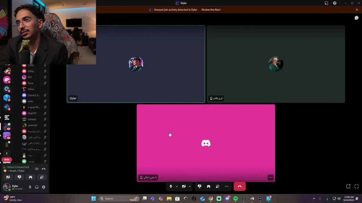Dismiss the unusual join activity banner
Image resolution: width=362 pixels, height=203 pixels.
[357, 10]
